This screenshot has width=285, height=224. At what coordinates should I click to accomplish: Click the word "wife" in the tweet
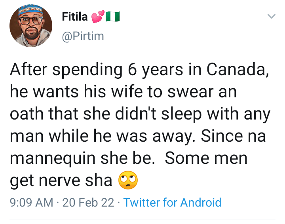[x=138, y=92]
